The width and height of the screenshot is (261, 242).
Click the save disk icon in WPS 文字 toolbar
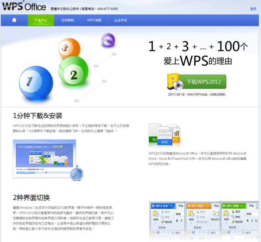(158, 232)
